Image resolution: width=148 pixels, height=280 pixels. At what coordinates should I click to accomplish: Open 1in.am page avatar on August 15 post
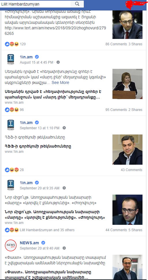pos(10,60)
